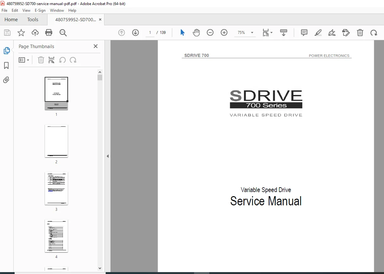Viewport: 384px width, 274px height.
Task: Switch to the Home tab
Action: pos(11,19)
